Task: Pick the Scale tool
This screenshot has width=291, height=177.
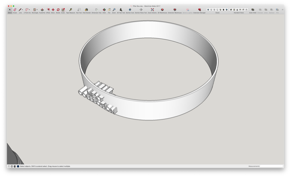Action: (x=63, y=10)
